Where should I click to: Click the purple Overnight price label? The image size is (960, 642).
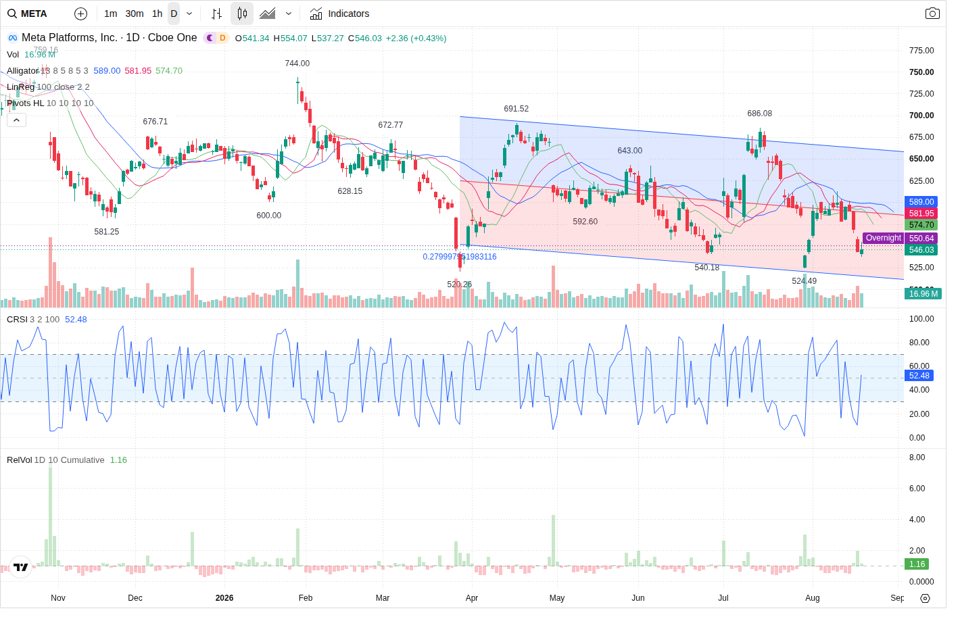pyautogui.click(x=884, y=238)
